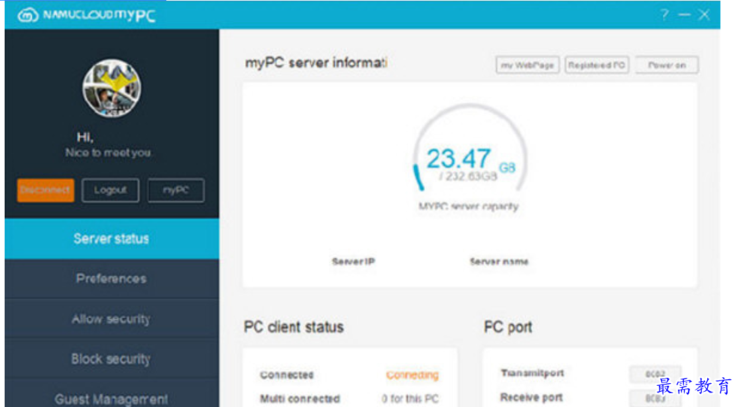Open the Block security section

click(x=112, y=359)
